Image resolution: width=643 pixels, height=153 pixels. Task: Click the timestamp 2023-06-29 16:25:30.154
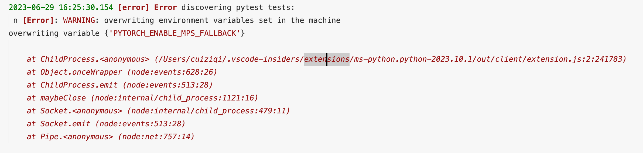[61, 8]
